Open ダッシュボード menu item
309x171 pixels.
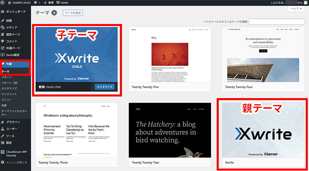click(x=15, y=12)
